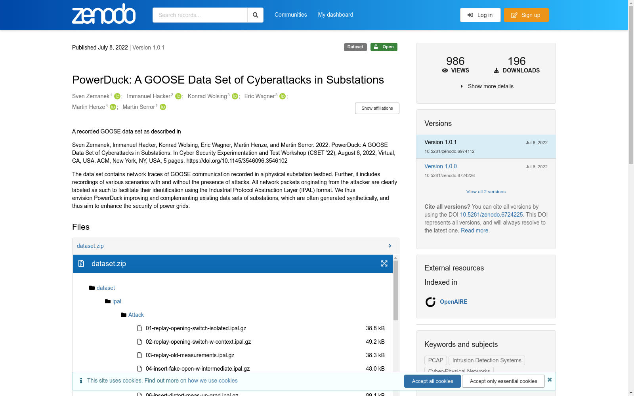Accept only essential cookies
The width and height of the screenshot is (634, 396).
pos(504,381)
